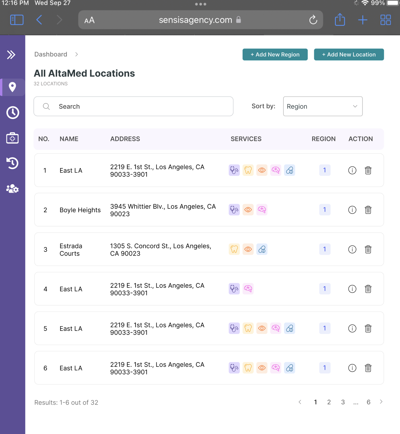Viewport: 400px width, 434px height.
Task: Delete row 6 East LA location
Action: point(368,368)
